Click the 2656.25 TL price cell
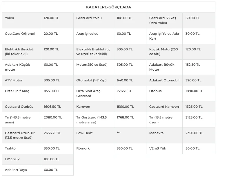The height and width of the screenshot is (177, 227). click(52, 133)
